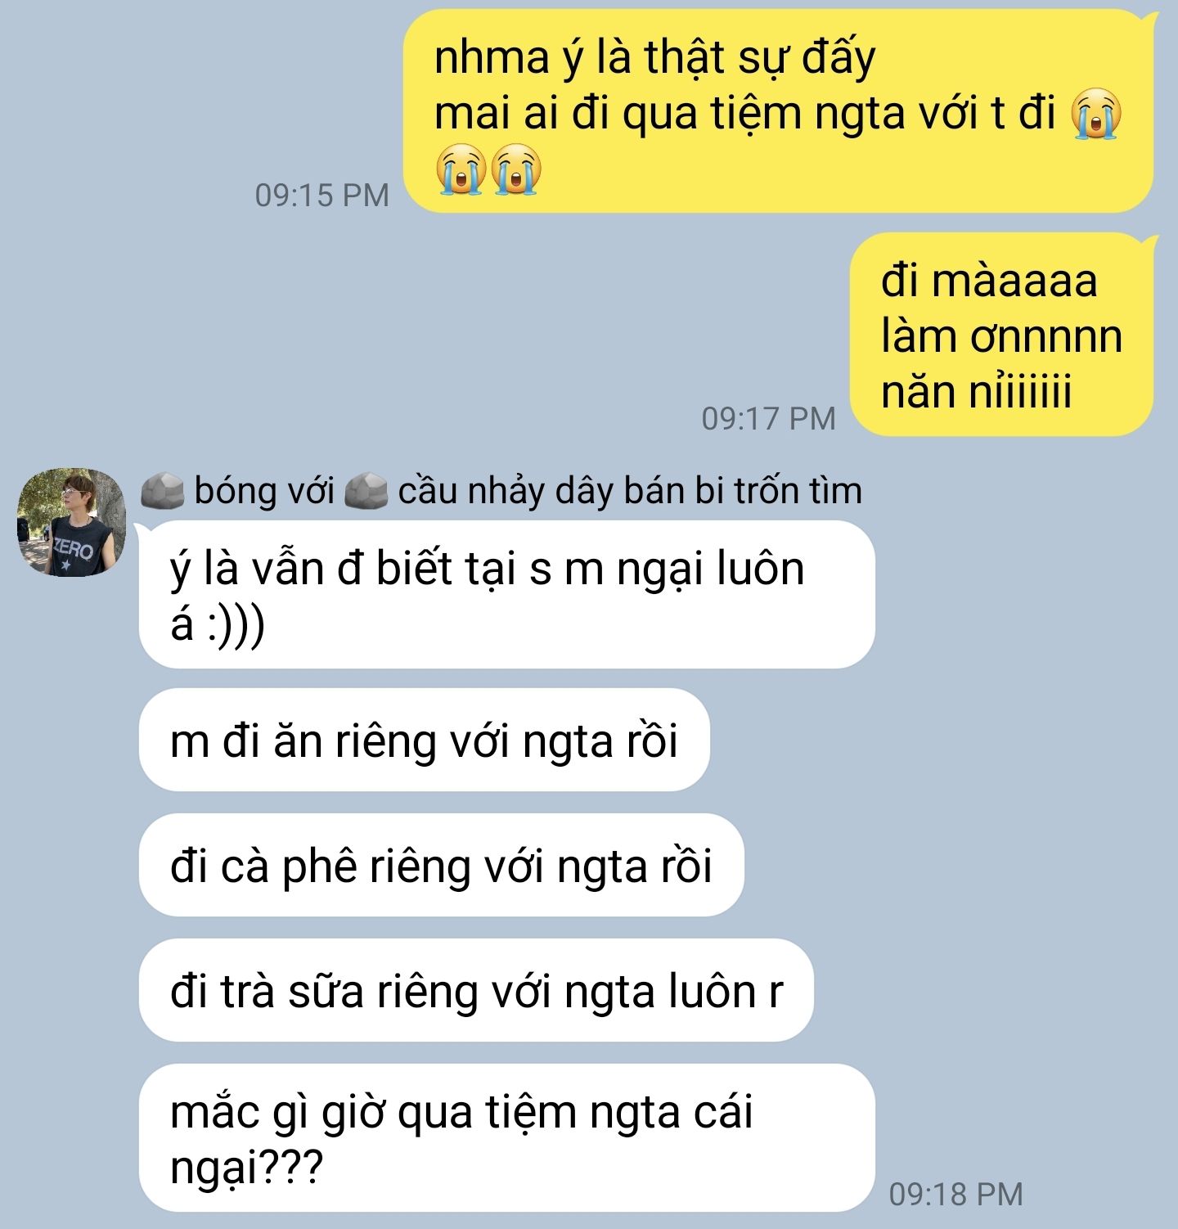Screen dimensions: 1178x1229
Task: Tap the rock emoji before 'cầu nhảy dây'
Action: (366, 491)
